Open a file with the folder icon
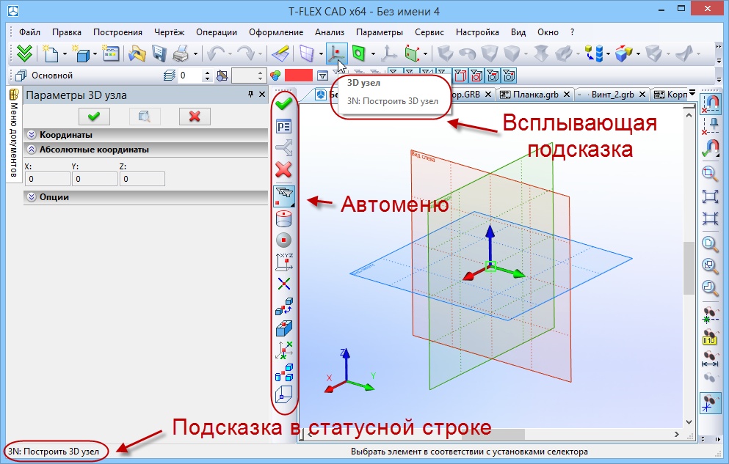 137,54
